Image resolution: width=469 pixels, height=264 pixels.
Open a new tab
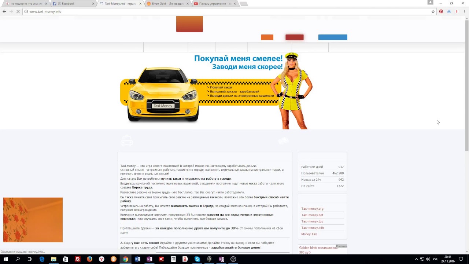tap(244, 4)
